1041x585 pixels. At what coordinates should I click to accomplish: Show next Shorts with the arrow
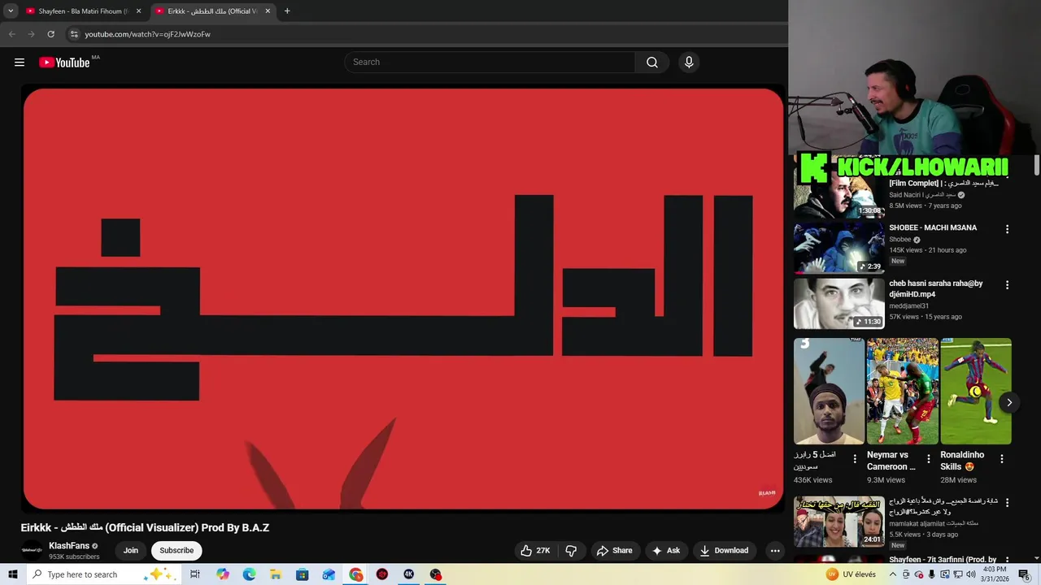[1009, 402]
